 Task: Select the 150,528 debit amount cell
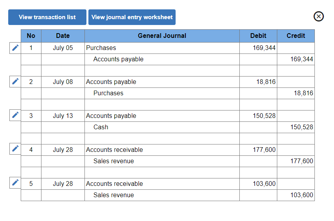click(258, 116)
